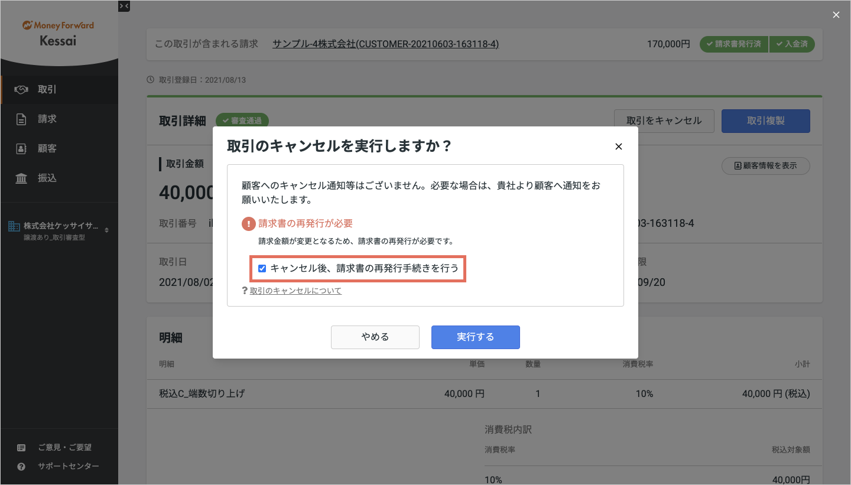Open the 取引のキャンセルについて help link
851x485 pixels.
coord(295,291)
